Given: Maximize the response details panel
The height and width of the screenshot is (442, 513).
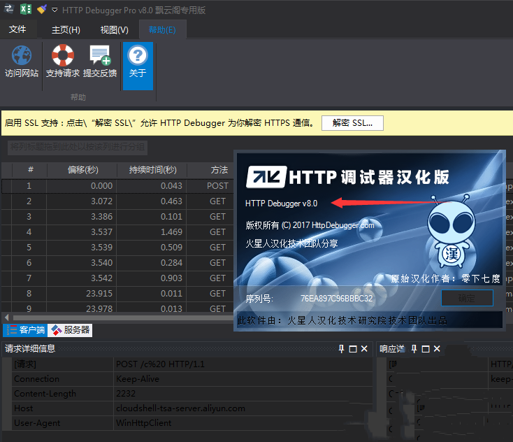Looking at the screenshot, I should click(426, 349).
